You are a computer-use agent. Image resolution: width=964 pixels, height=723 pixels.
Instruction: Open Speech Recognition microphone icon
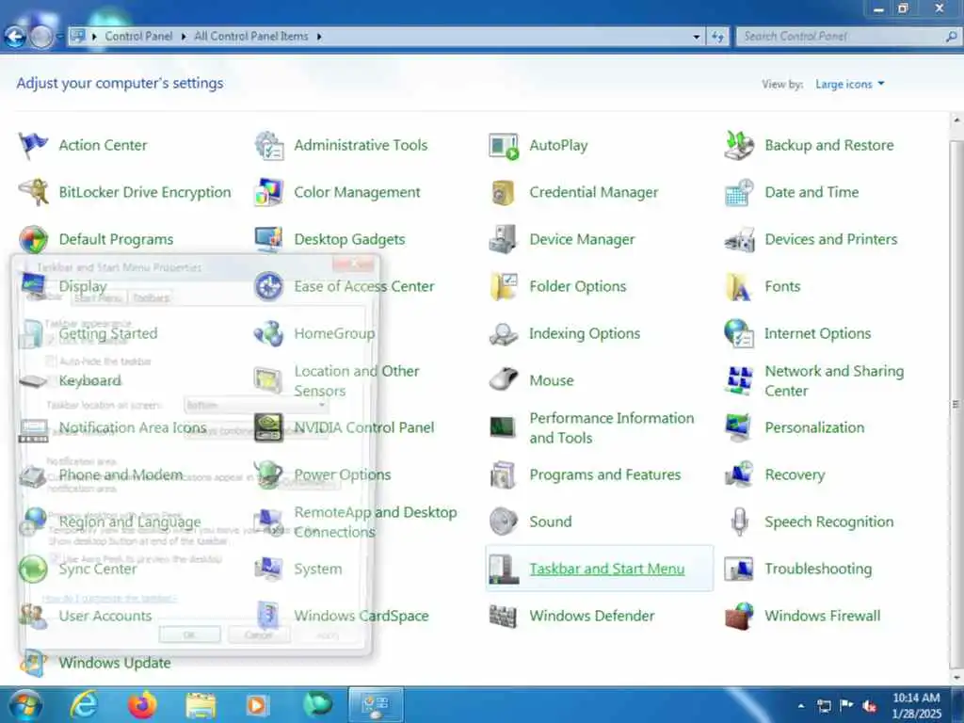(740, 522)
